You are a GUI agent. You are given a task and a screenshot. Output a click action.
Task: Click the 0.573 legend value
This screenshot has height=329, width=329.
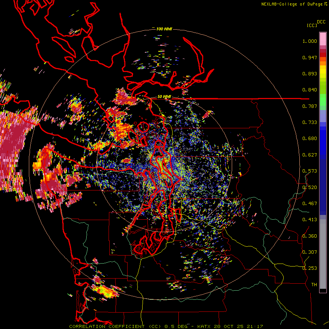point(310,171)
